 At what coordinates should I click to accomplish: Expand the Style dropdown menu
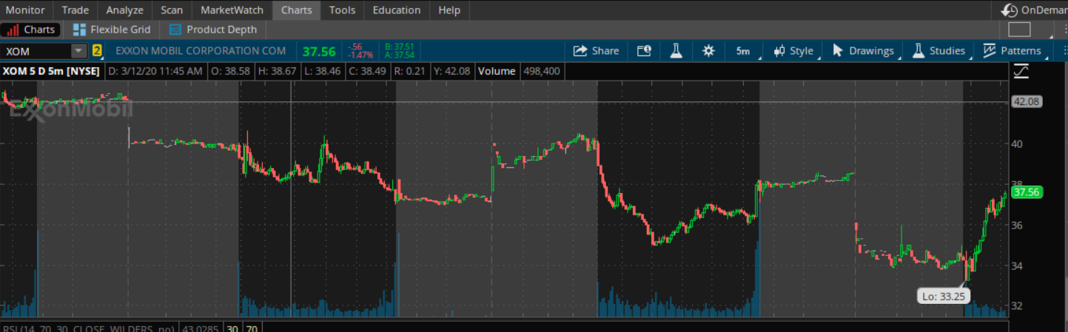click(x=793, y=51)
